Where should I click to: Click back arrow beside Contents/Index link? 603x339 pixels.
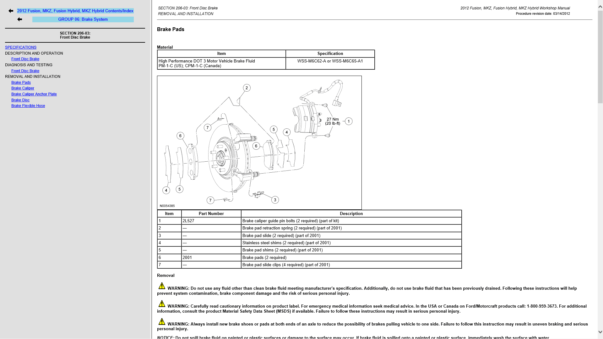(x=11, y=11)
